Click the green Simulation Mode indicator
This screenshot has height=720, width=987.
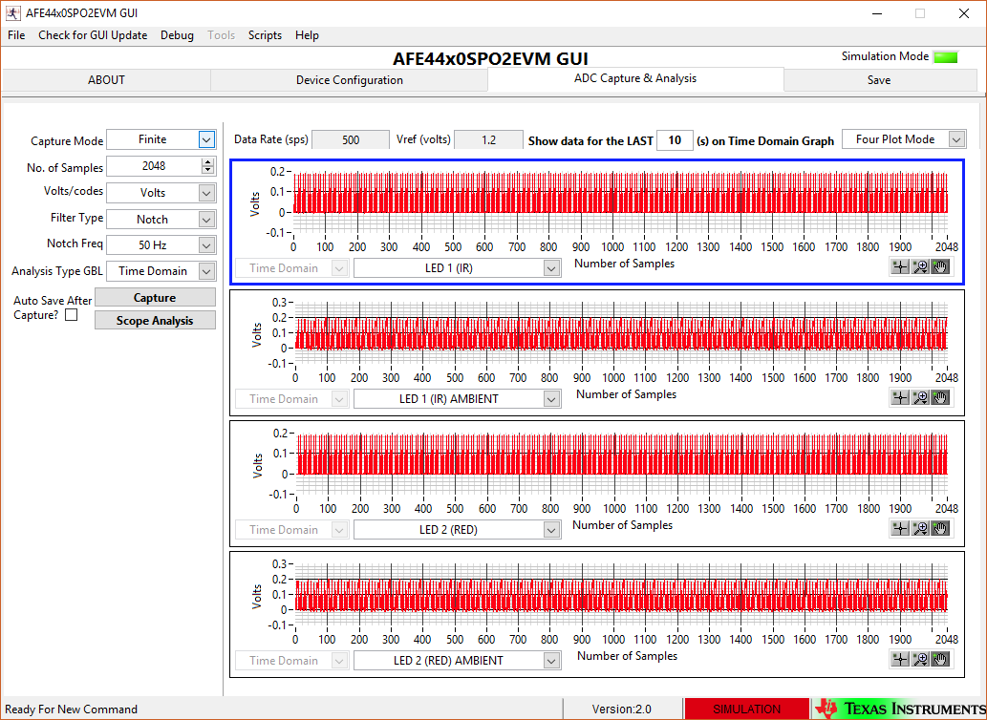point(946,57)
